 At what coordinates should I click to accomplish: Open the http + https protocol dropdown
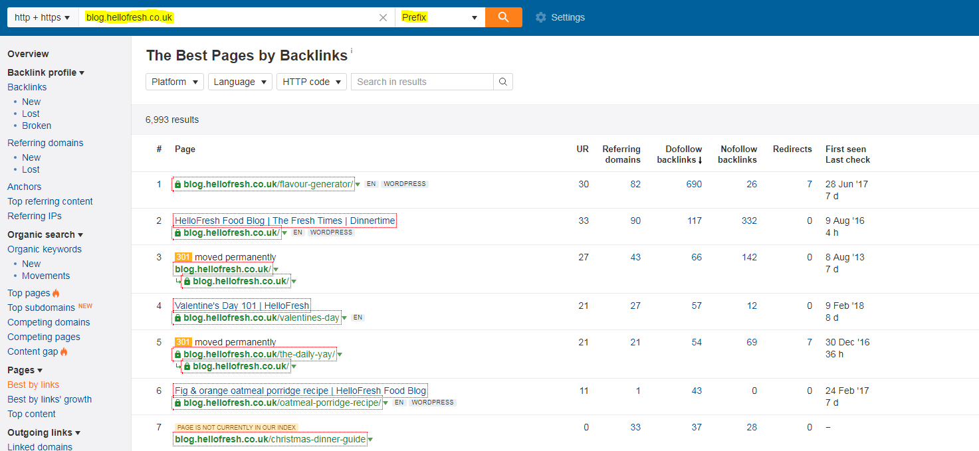coord(43,17)
